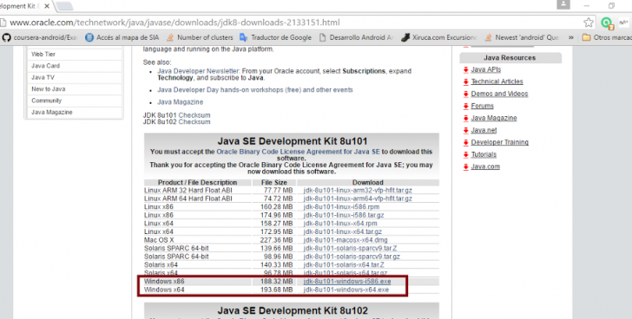Download jdk-8u101-windows-x64.exe
This screenshot has height=319, width=632.
(x=346, y=290)
